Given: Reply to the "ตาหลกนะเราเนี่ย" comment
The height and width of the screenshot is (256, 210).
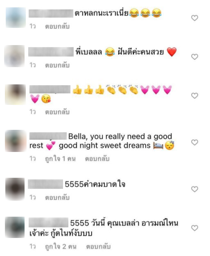Looking at the screenshot, I should 57,26.
